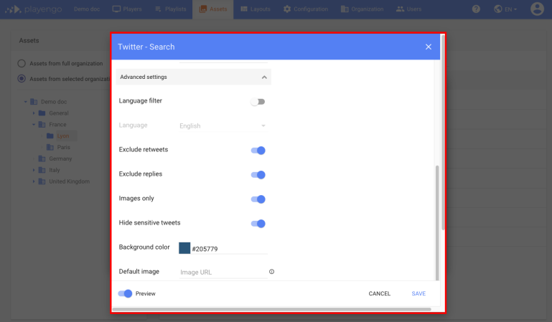The height and width of the screenshot is (322, 552).
Task: Collapse the France tree node arrow
Action: tap(34, 125)
